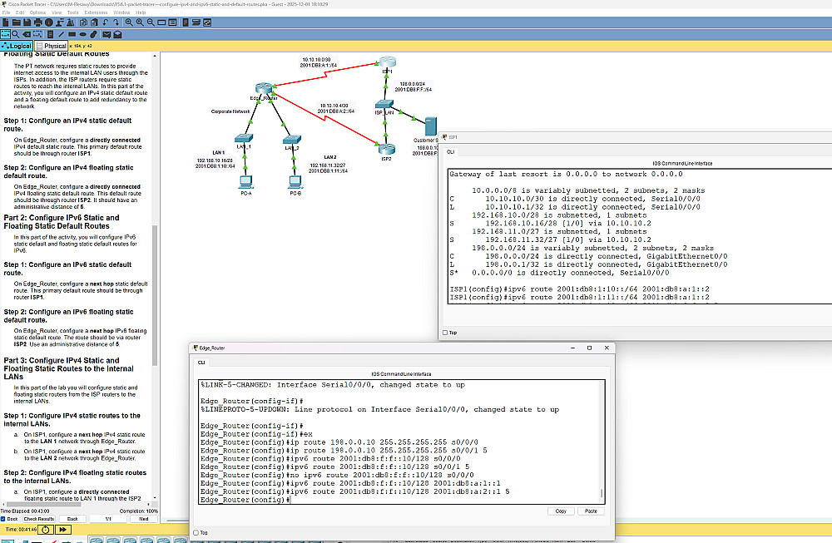The image size is (832, 543).
Task: Click the Print icon in toolbar
Action: tap(38, 22)
